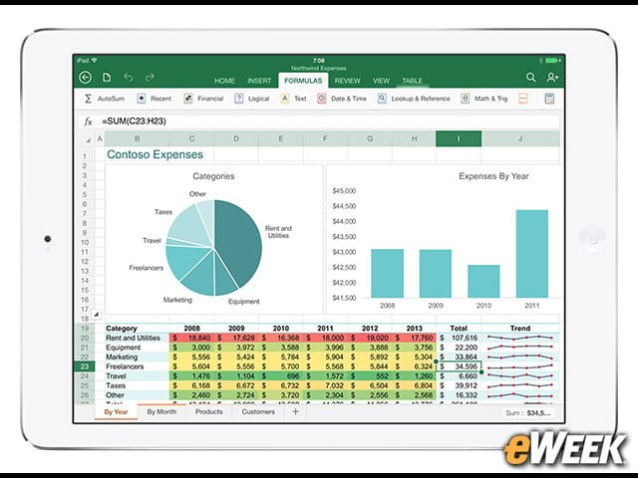638x478 pixels.
Task: Open the Products sheet tab
Action: [208, 411]
